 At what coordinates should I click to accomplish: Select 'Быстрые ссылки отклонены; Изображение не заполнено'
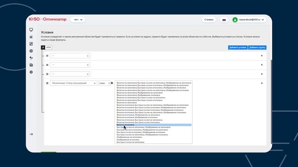[x=154, y=130]
